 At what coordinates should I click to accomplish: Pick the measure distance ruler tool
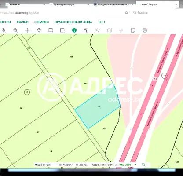[86, 30]
